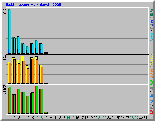Click day 28 on the x-axis
The width and height of the screenshot is (155, 121).
[x=132, y=118]
